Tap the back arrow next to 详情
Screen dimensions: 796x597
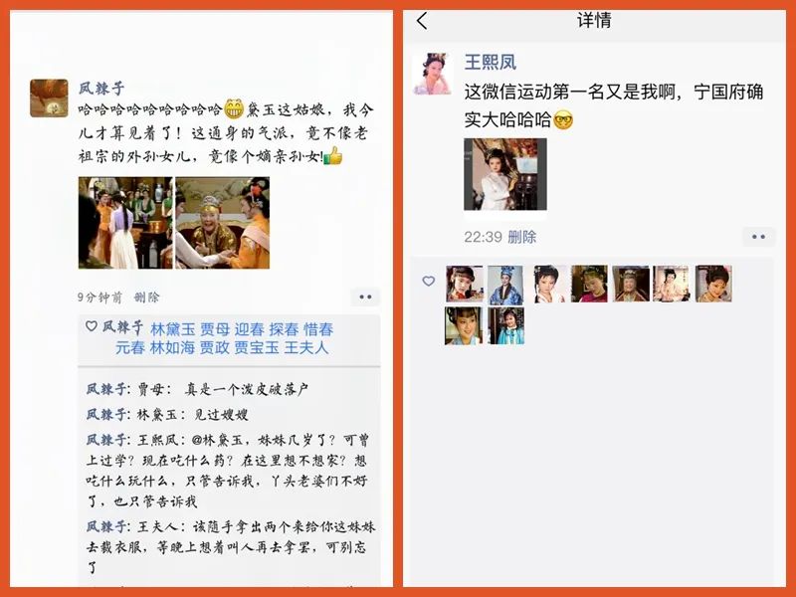tap(422, 21)
